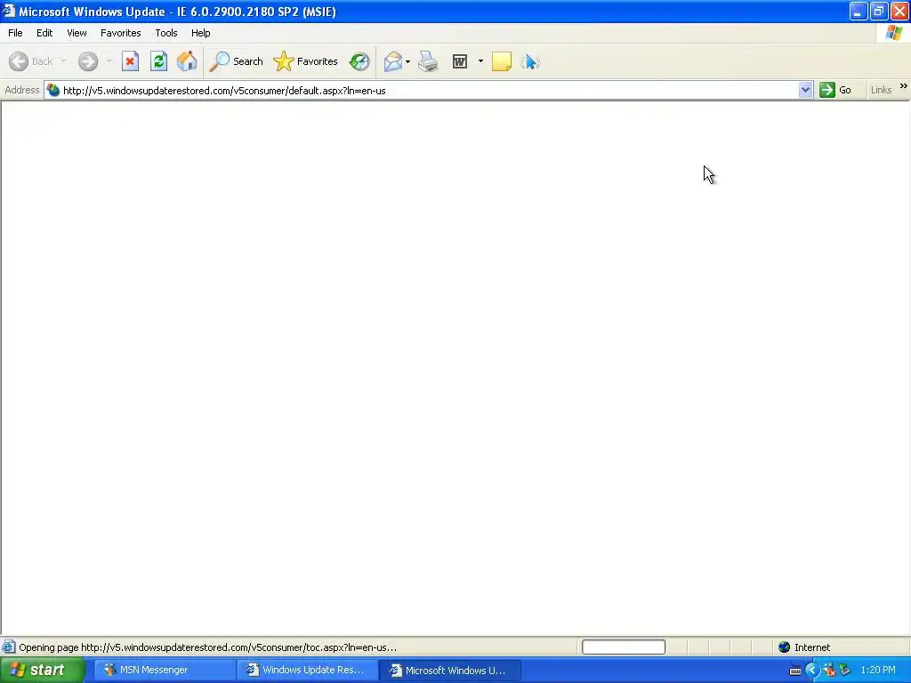Click the 'Opening page' status text
Image resolution: width=911 pixels, height=683 pixels.
point(207,647)
